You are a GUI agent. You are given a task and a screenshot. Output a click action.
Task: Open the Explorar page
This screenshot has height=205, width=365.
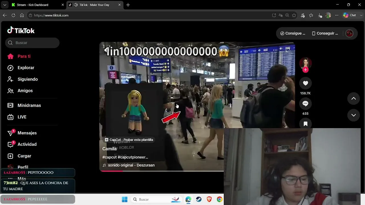click(26, 68)
